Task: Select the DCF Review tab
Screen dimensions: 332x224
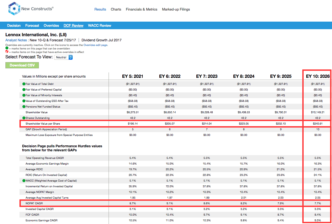Action: pyautogui.click(x=73, y=26)
